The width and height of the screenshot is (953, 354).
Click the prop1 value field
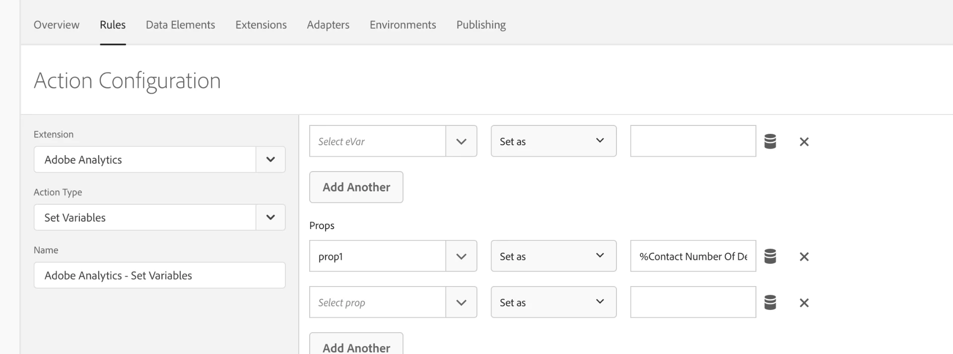click(x=693, y=256)
